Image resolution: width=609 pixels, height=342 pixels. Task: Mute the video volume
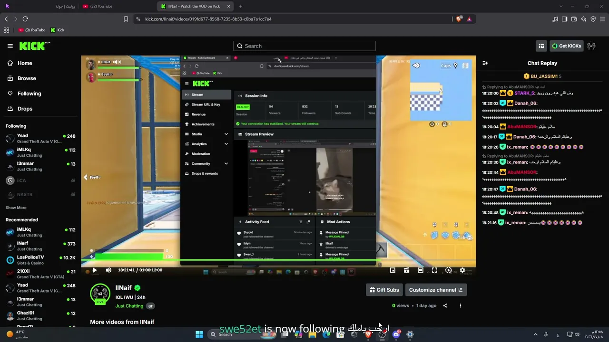tap(108, 270)
